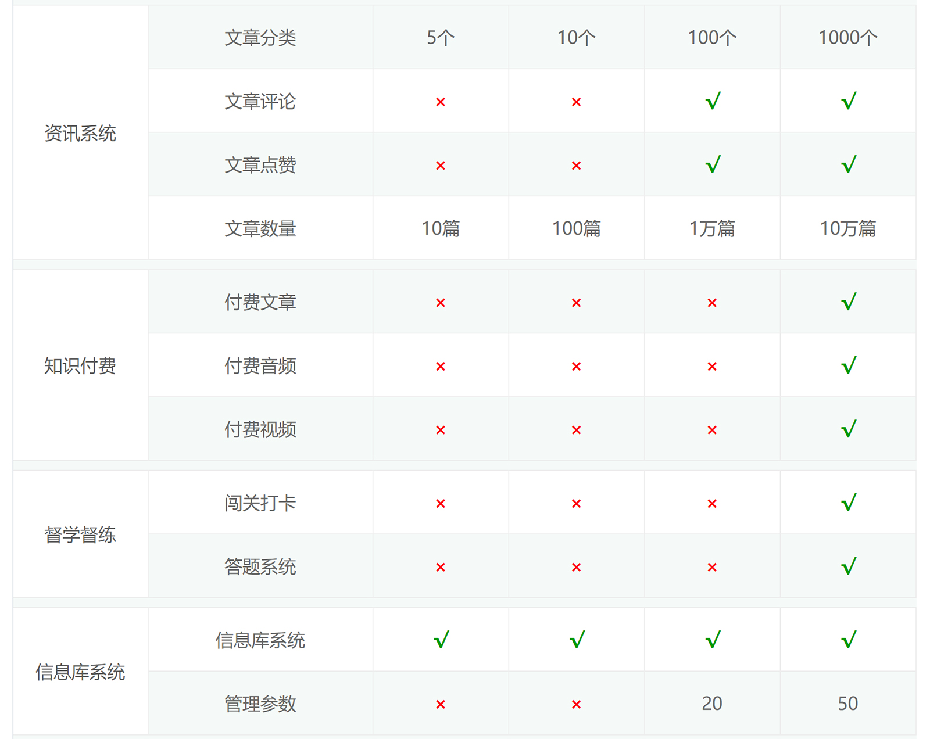Screen dimensions: 930x739
Task: Select the 1000个 cell in 文章分类 row
Action: pos(848,38)
